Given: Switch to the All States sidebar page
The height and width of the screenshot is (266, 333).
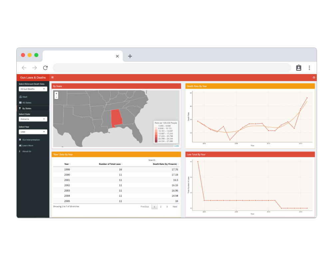Looking at the screenshot, I should pos(27,102).
